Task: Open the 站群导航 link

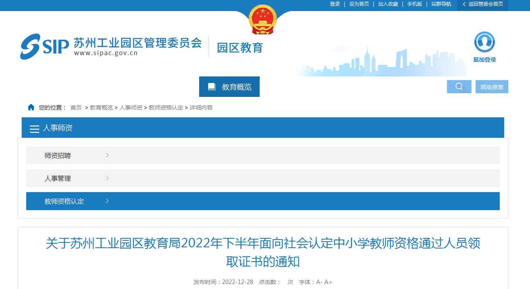Action: pyautogui.click(x=441, y=4)
